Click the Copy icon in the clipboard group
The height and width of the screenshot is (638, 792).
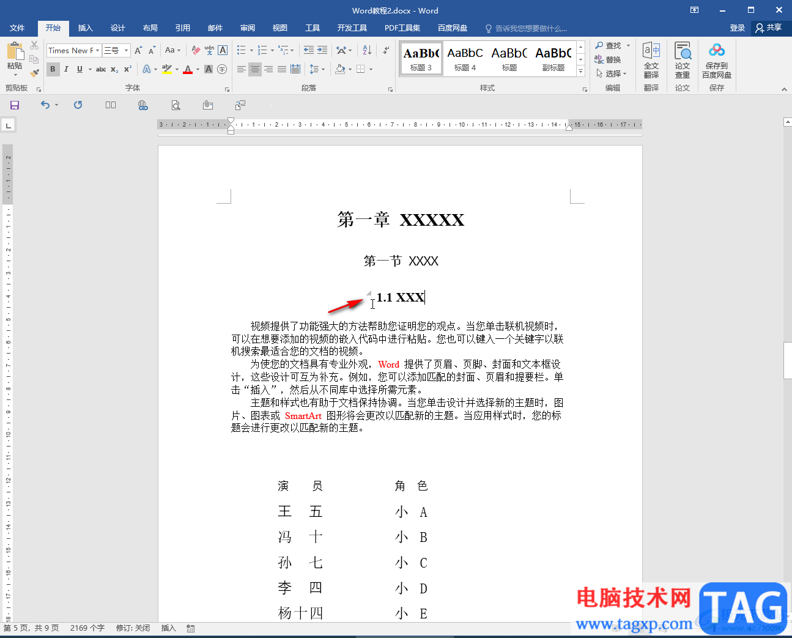coord(34,59)
